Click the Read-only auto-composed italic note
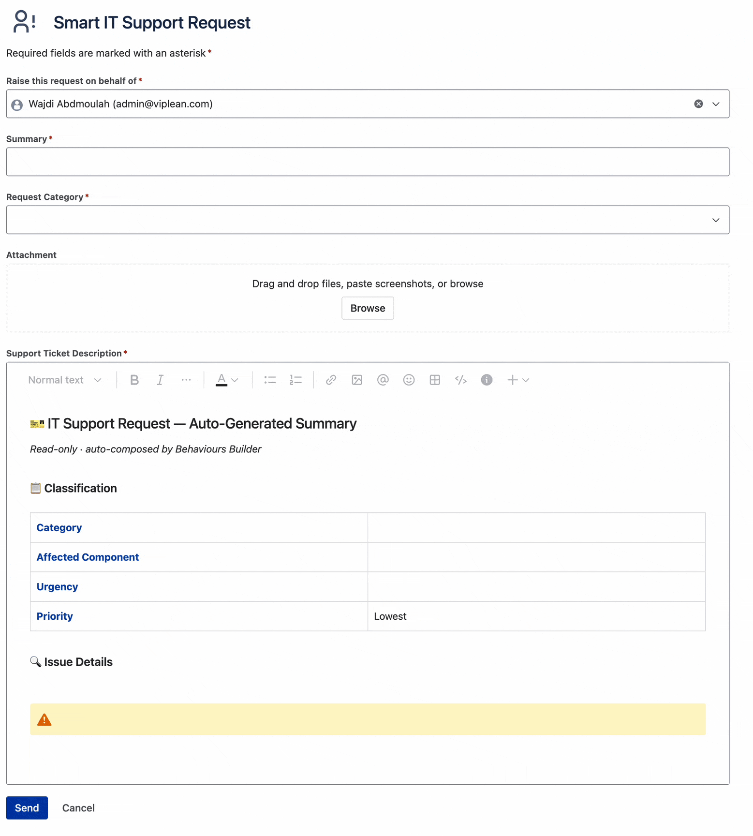 (x=146, y=449)
